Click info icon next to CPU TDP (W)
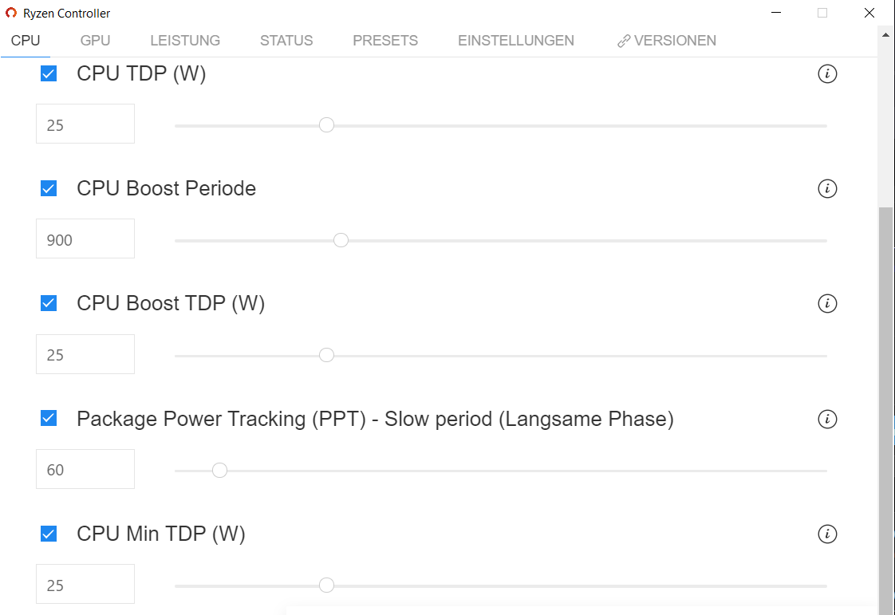895x615 pixels. 827,74
